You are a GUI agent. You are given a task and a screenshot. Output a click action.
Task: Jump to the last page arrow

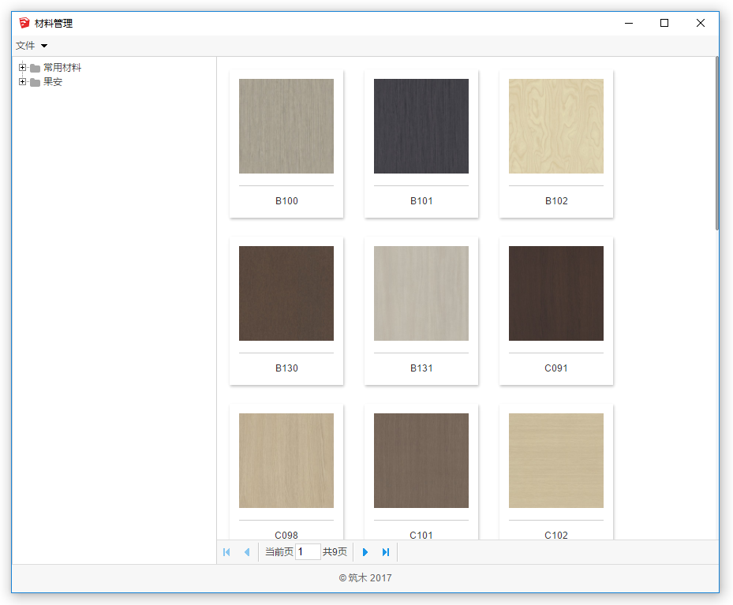(386, 552)
